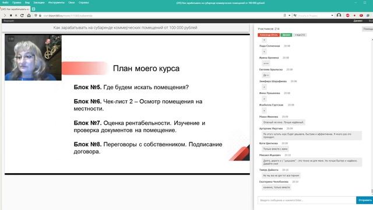Click the red rounded extension icon
Viewport: 373px width, 210px height.
pyautogui.click(x=361, y=16)
